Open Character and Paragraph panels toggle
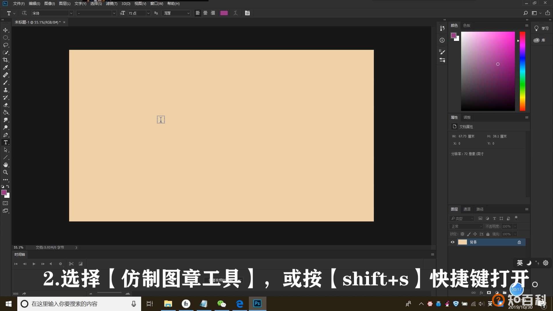This screenshot has height=311, width=553. (247, 13)
